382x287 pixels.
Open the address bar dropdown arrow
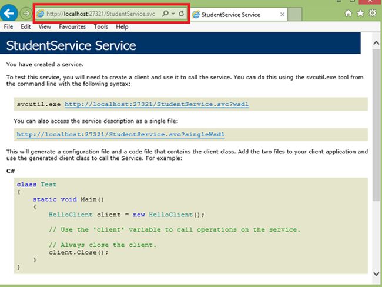[173, 14]
